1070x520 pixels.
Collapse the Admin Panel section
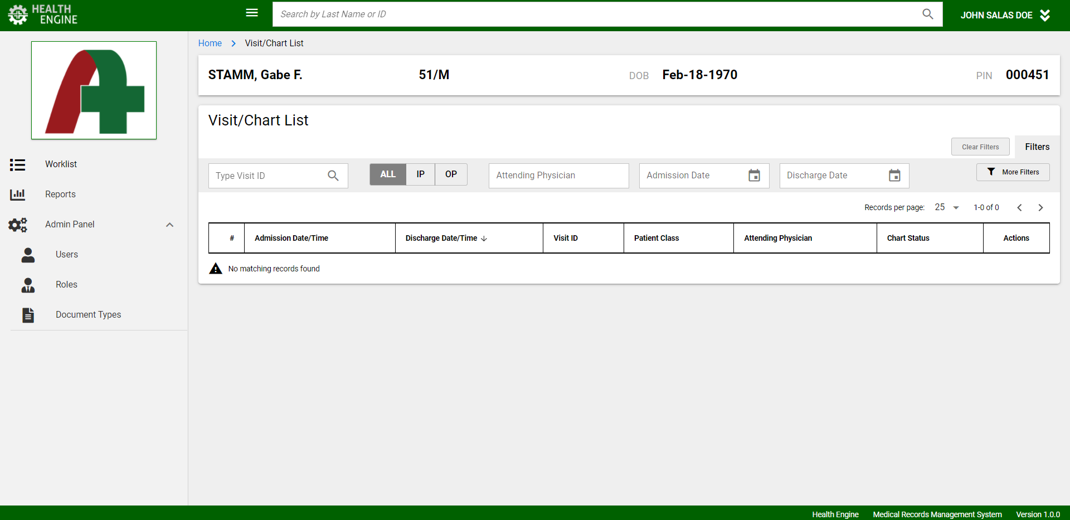(170, 225)
